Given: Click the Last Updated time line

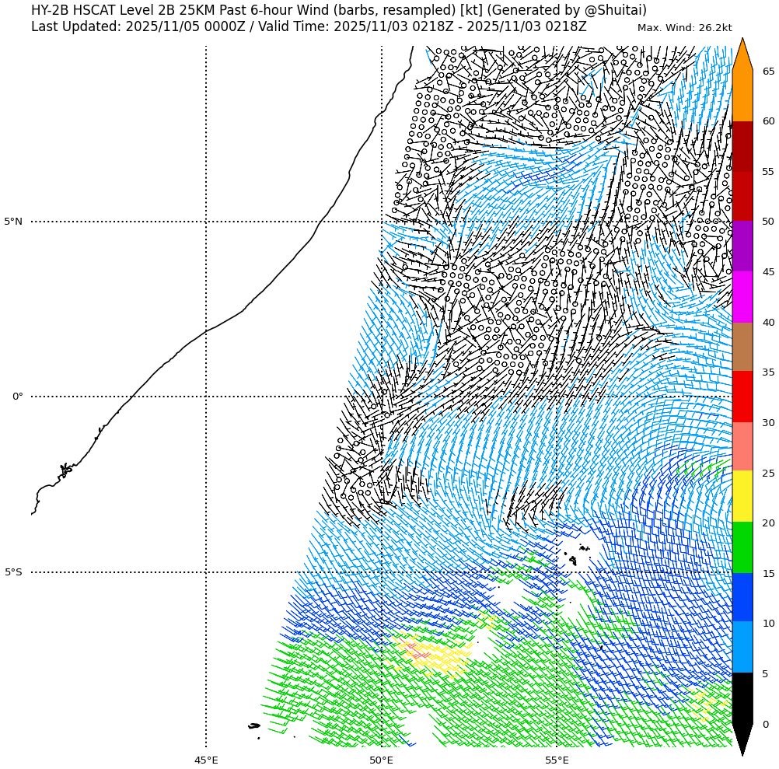Looking at the screenshot, I should coord(309,26).
